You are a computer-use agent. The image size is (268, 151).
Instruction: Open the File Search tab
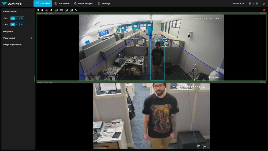point(62,3)
